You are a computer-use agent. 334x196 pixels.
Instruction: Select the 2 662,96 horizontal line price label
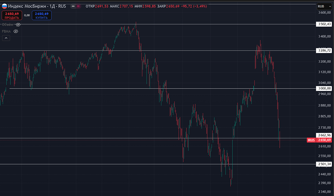point(324,135)
